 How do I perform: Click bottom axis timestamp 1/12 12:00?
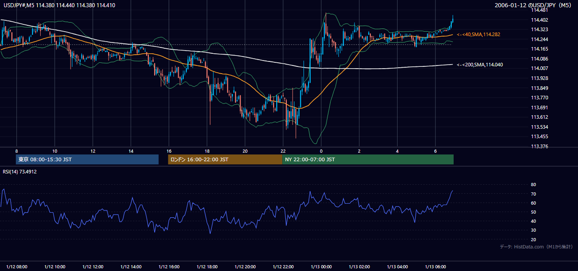click(x=93, y=266)
